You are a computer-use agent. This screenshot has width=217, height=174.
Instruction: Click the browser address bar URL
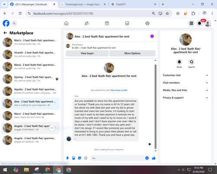(63, 13)
